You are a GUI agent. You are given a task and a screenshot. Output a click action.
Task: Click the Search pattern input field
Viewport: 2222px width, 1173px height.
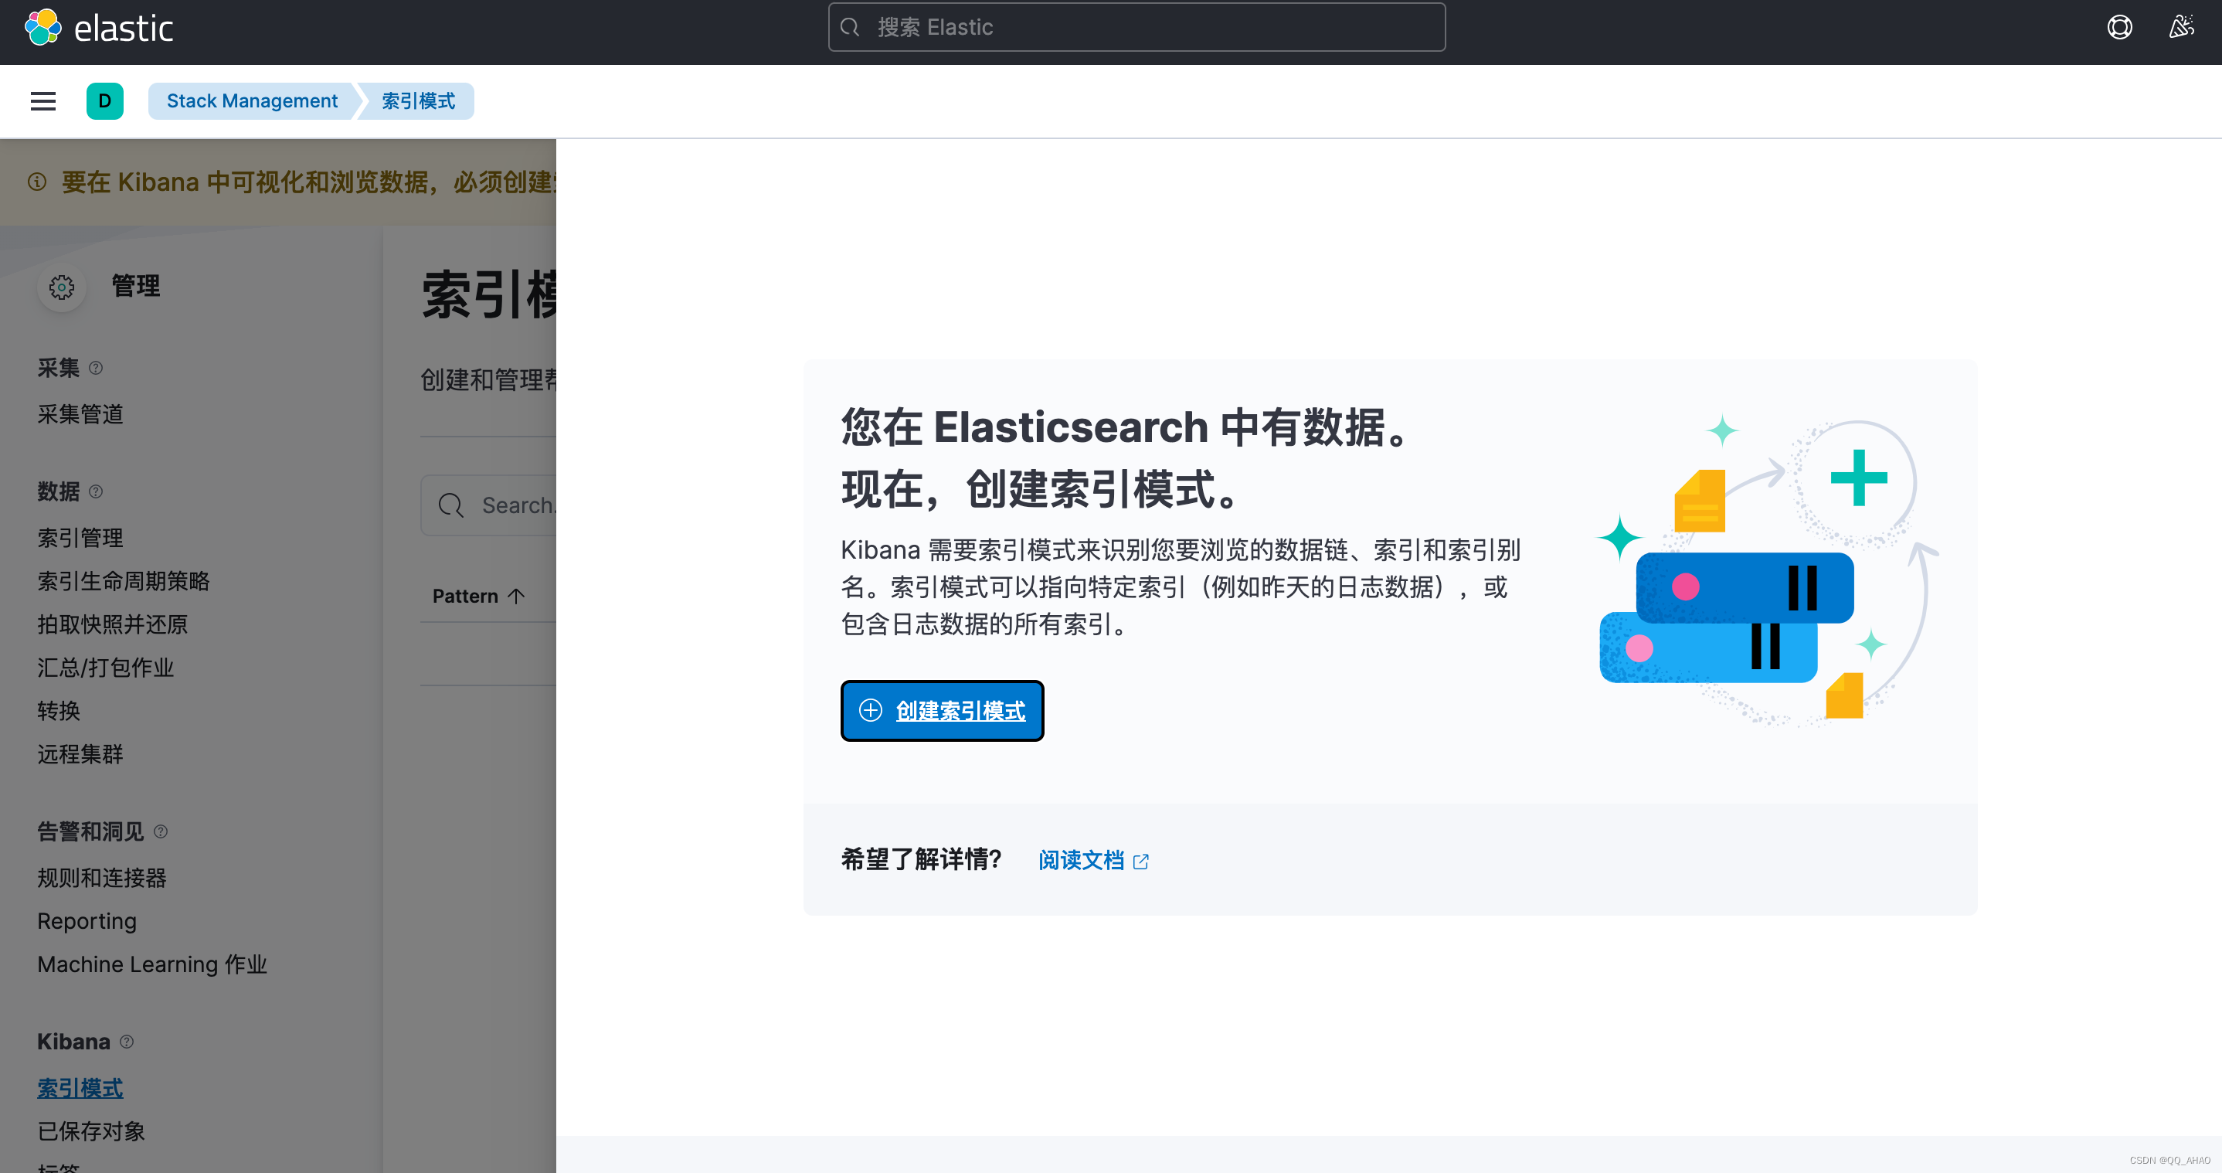tap(489, 505)
